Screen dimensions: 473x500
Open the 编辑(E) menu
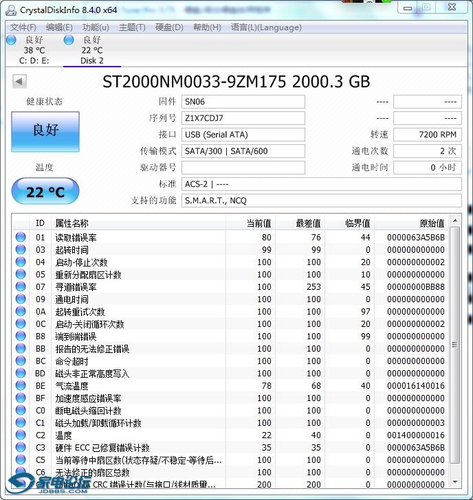click(x=59, y=27)
